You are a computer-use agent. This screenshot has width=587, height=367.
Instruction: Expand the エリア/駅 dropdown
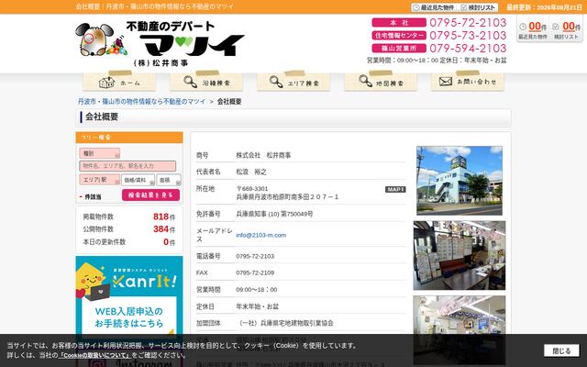coord(100,180)
